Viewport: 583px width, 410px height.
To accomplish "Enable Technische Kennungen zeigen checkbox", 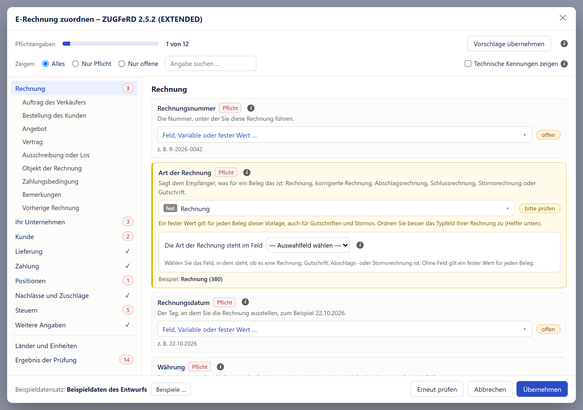I will click(x=468, y=64).
